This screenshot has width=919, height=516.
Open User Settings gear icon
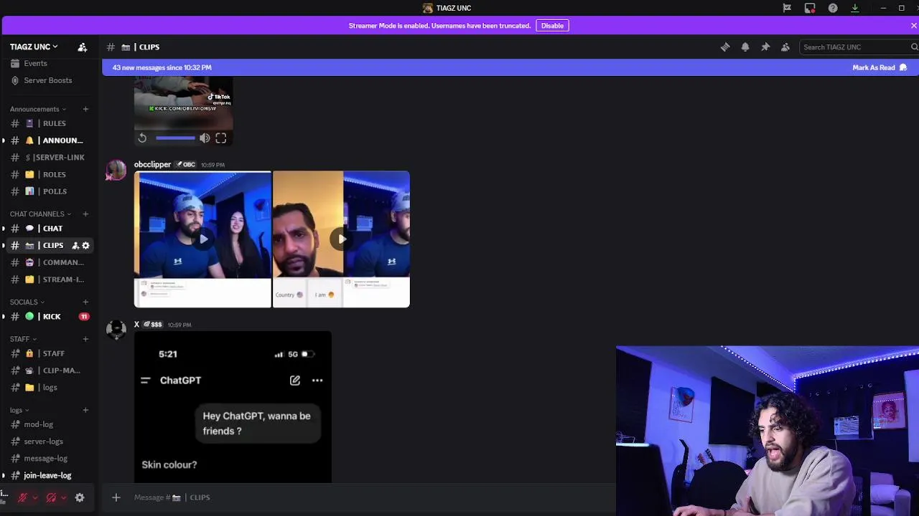coord(80,497)
